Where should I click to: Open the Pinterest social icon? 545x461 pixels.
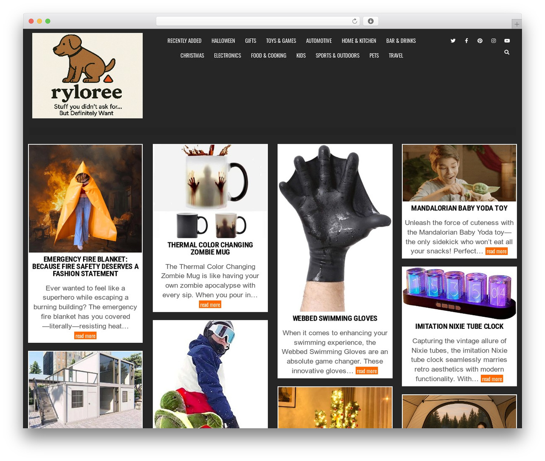(x=480, y=41)
